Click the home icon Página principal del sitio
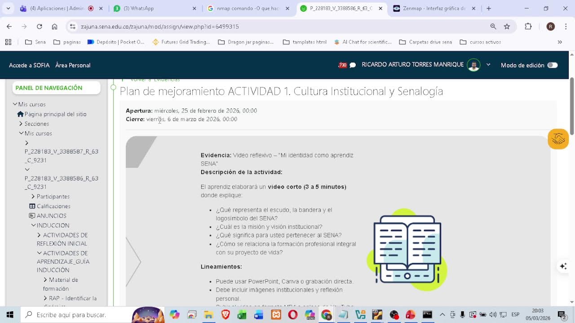Screen dimensions: 575x323 click(x=20, y=114)
